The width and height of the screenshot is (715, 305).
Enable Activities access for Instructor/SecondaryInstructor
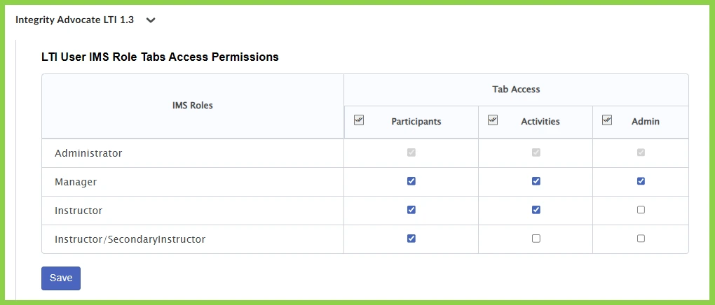(536, 239)
